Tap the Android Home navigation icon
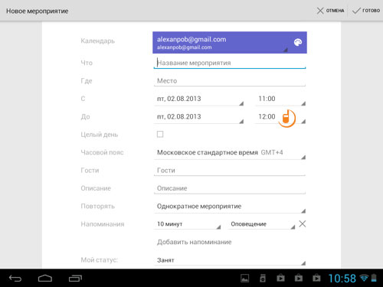The height and width of the screenshot is (287, 383). point(45,279)
